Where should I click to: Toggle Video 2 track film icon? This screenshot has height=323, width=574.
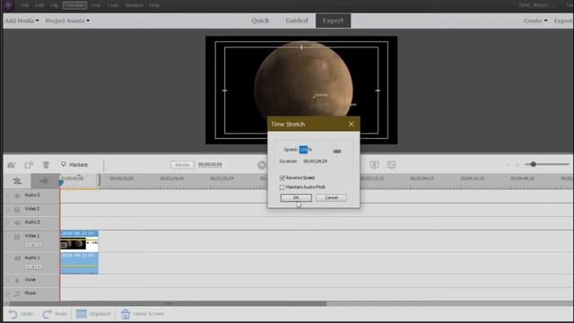pos(17,209)
